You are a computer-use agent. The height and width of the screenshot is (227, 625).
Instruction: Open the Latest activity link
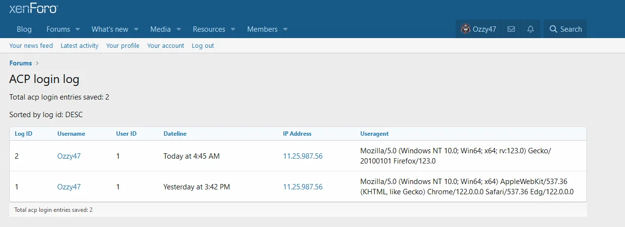point(79,46)
